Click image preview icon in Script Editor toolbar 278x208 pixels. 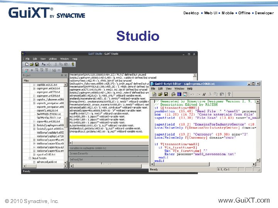point(185,94)
